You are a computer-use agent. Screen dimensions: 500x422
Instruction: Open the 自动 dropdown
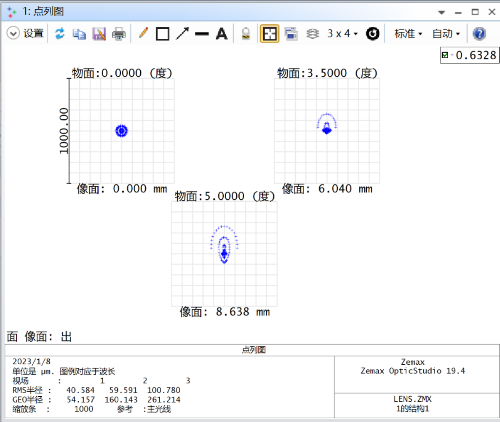pos(446,33)
